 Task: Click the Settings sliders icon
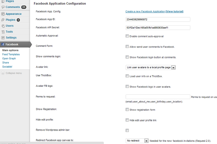point(3,38)
